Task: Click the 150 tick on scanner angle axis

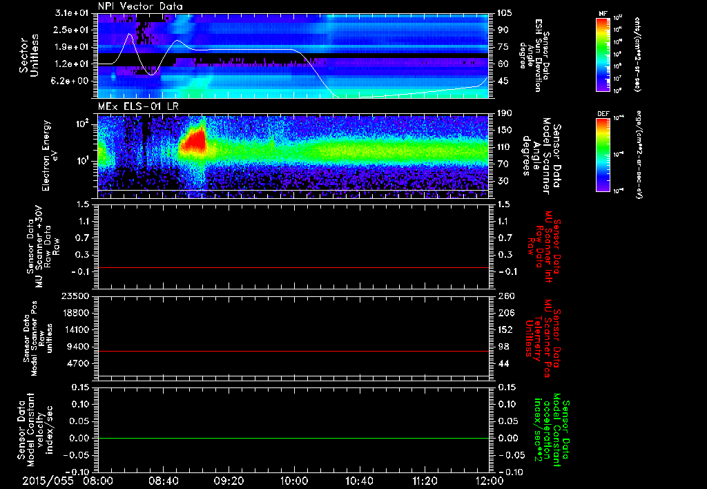Action: click(505, 130)
